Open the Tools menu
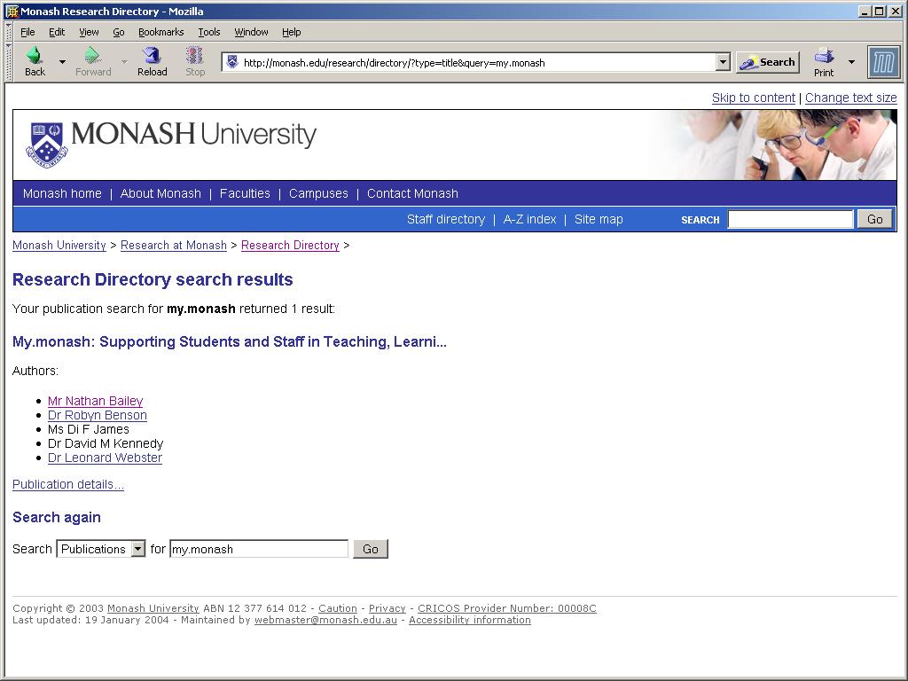 click(x=209, y=32)
